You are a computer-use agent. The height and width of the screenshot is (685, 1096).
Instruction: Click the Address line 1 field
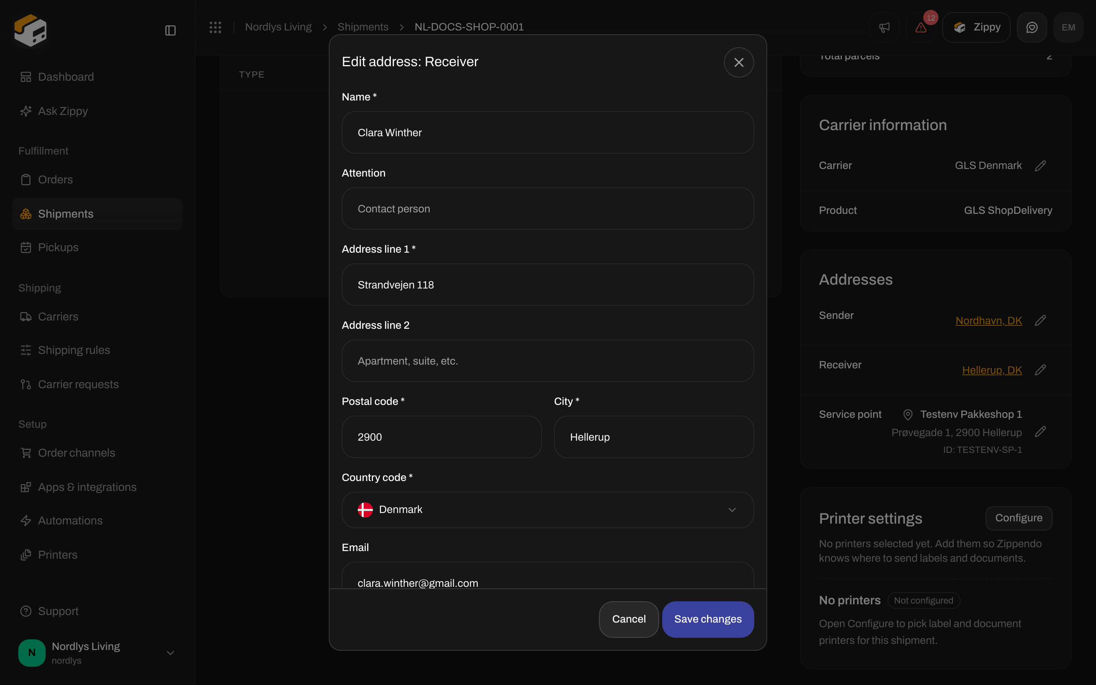(x=548, y=285)
